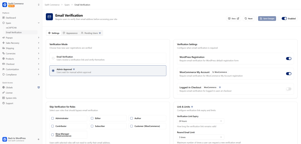Switch to the Pending Users tab
This screenshot has width=301, height=144.
[x=91, y=33]
